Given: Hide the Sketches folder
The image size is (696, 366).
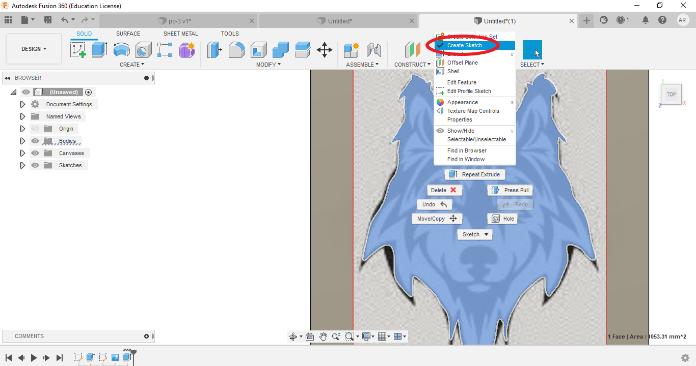Looking at the screenshot, I should (x=35, y=165).
